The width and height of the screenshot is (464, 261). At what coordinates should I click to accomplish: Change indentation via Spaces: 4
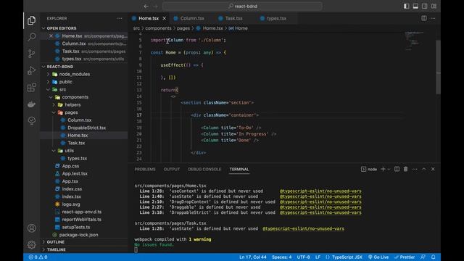click(282, 257)
